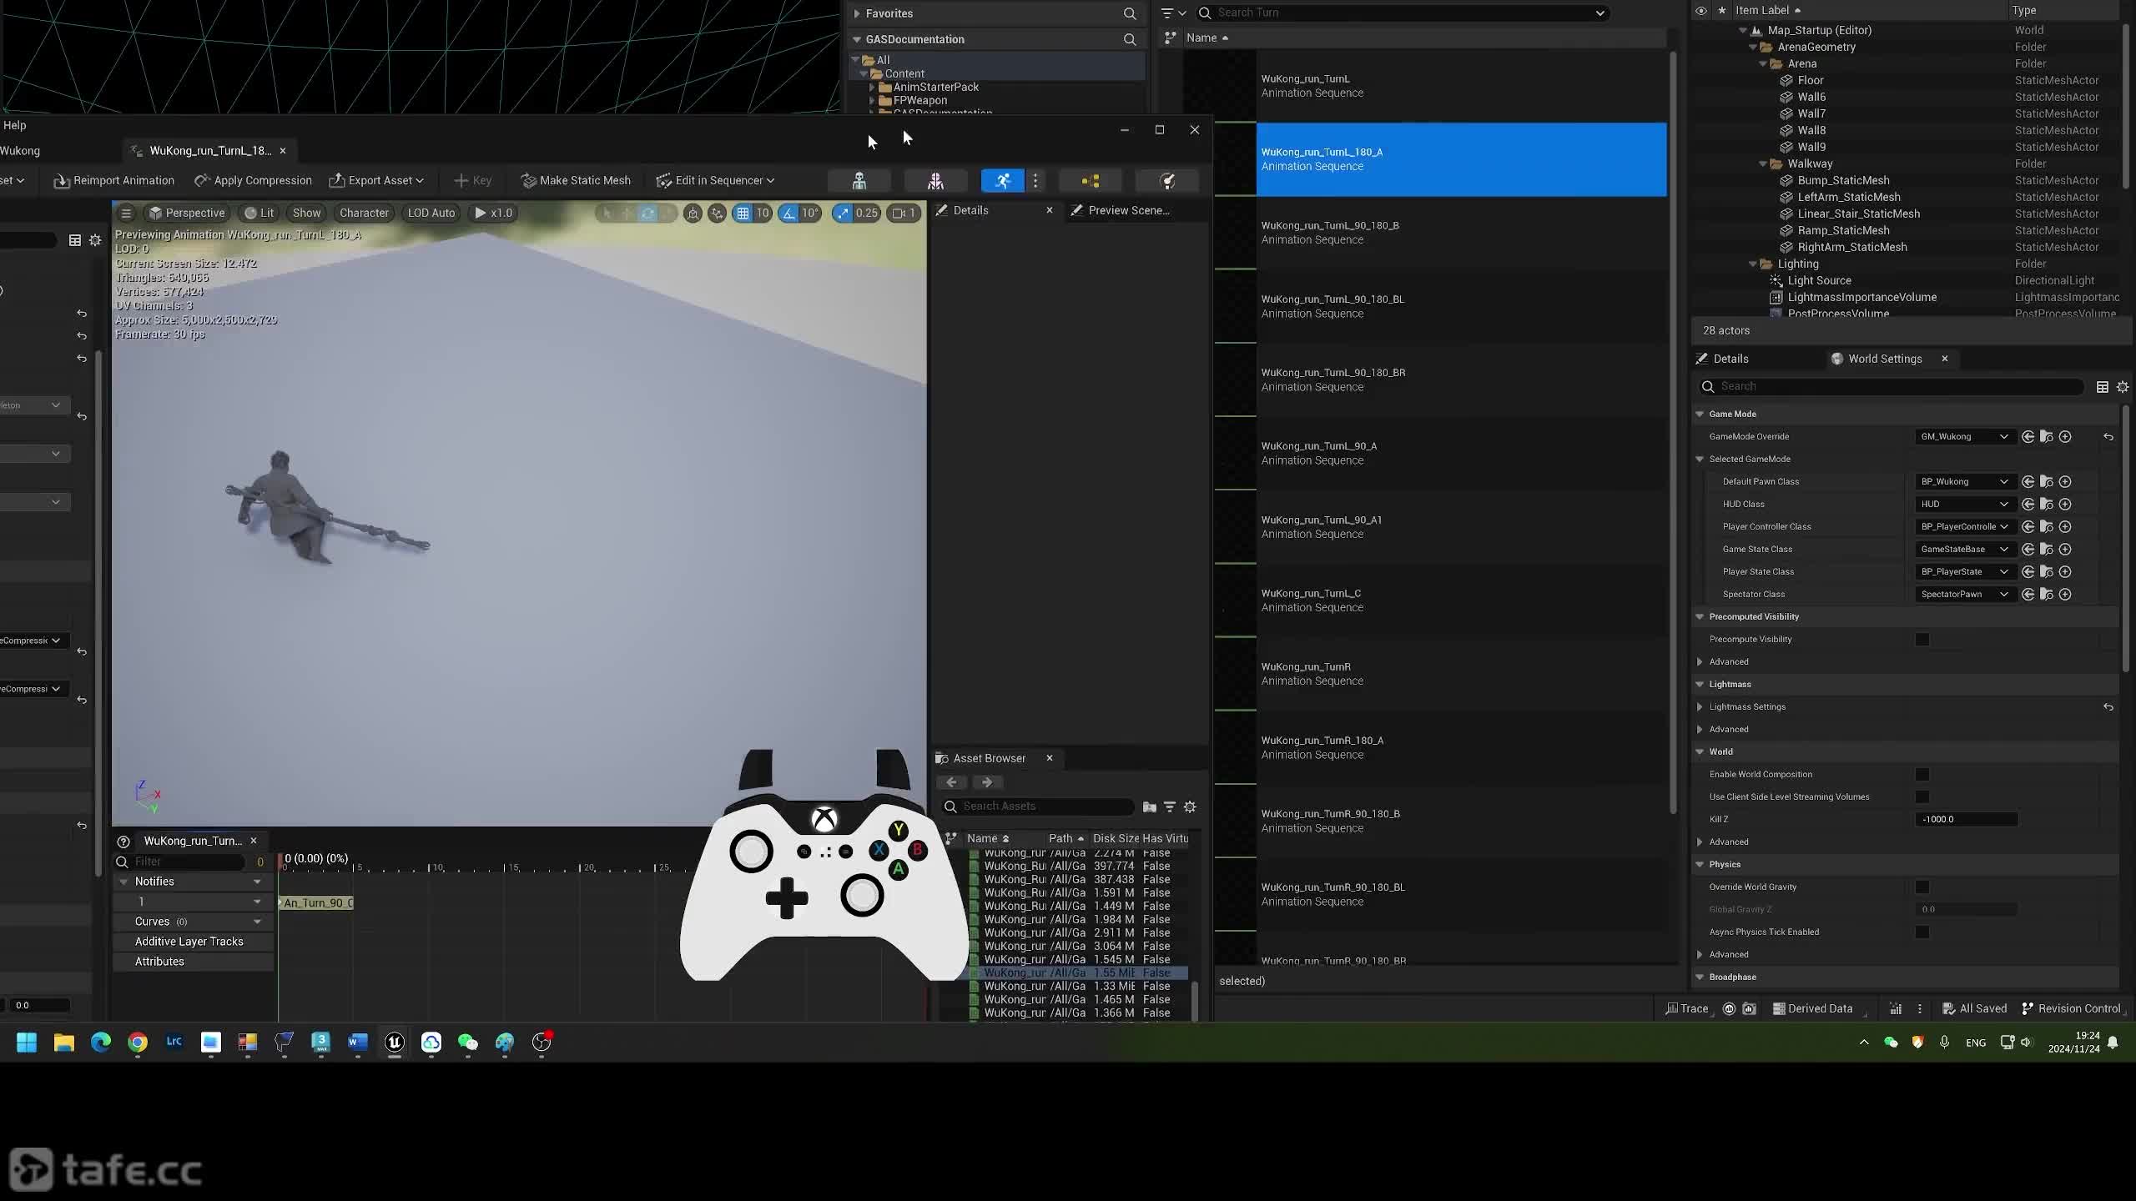Toggle the world/local coordinate space icon
This screenshot has height=1201, width=2136.
(x=693, y=213)
